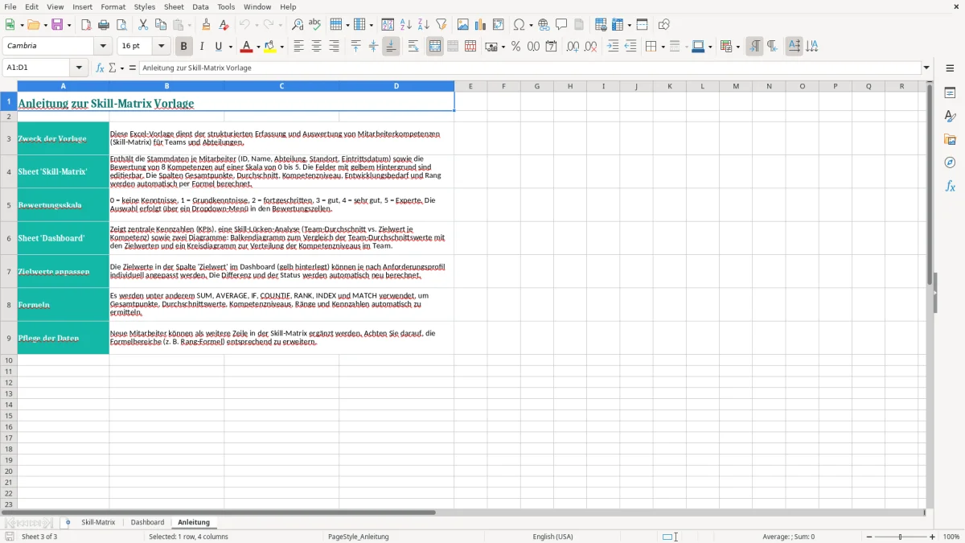Click Insert Comment icon
The height and width of the screenshot is (543, 965).
pos(561,25)
